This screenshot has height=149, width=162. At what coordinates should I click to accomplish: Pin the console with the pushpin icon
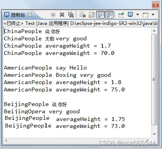(121, 15)
